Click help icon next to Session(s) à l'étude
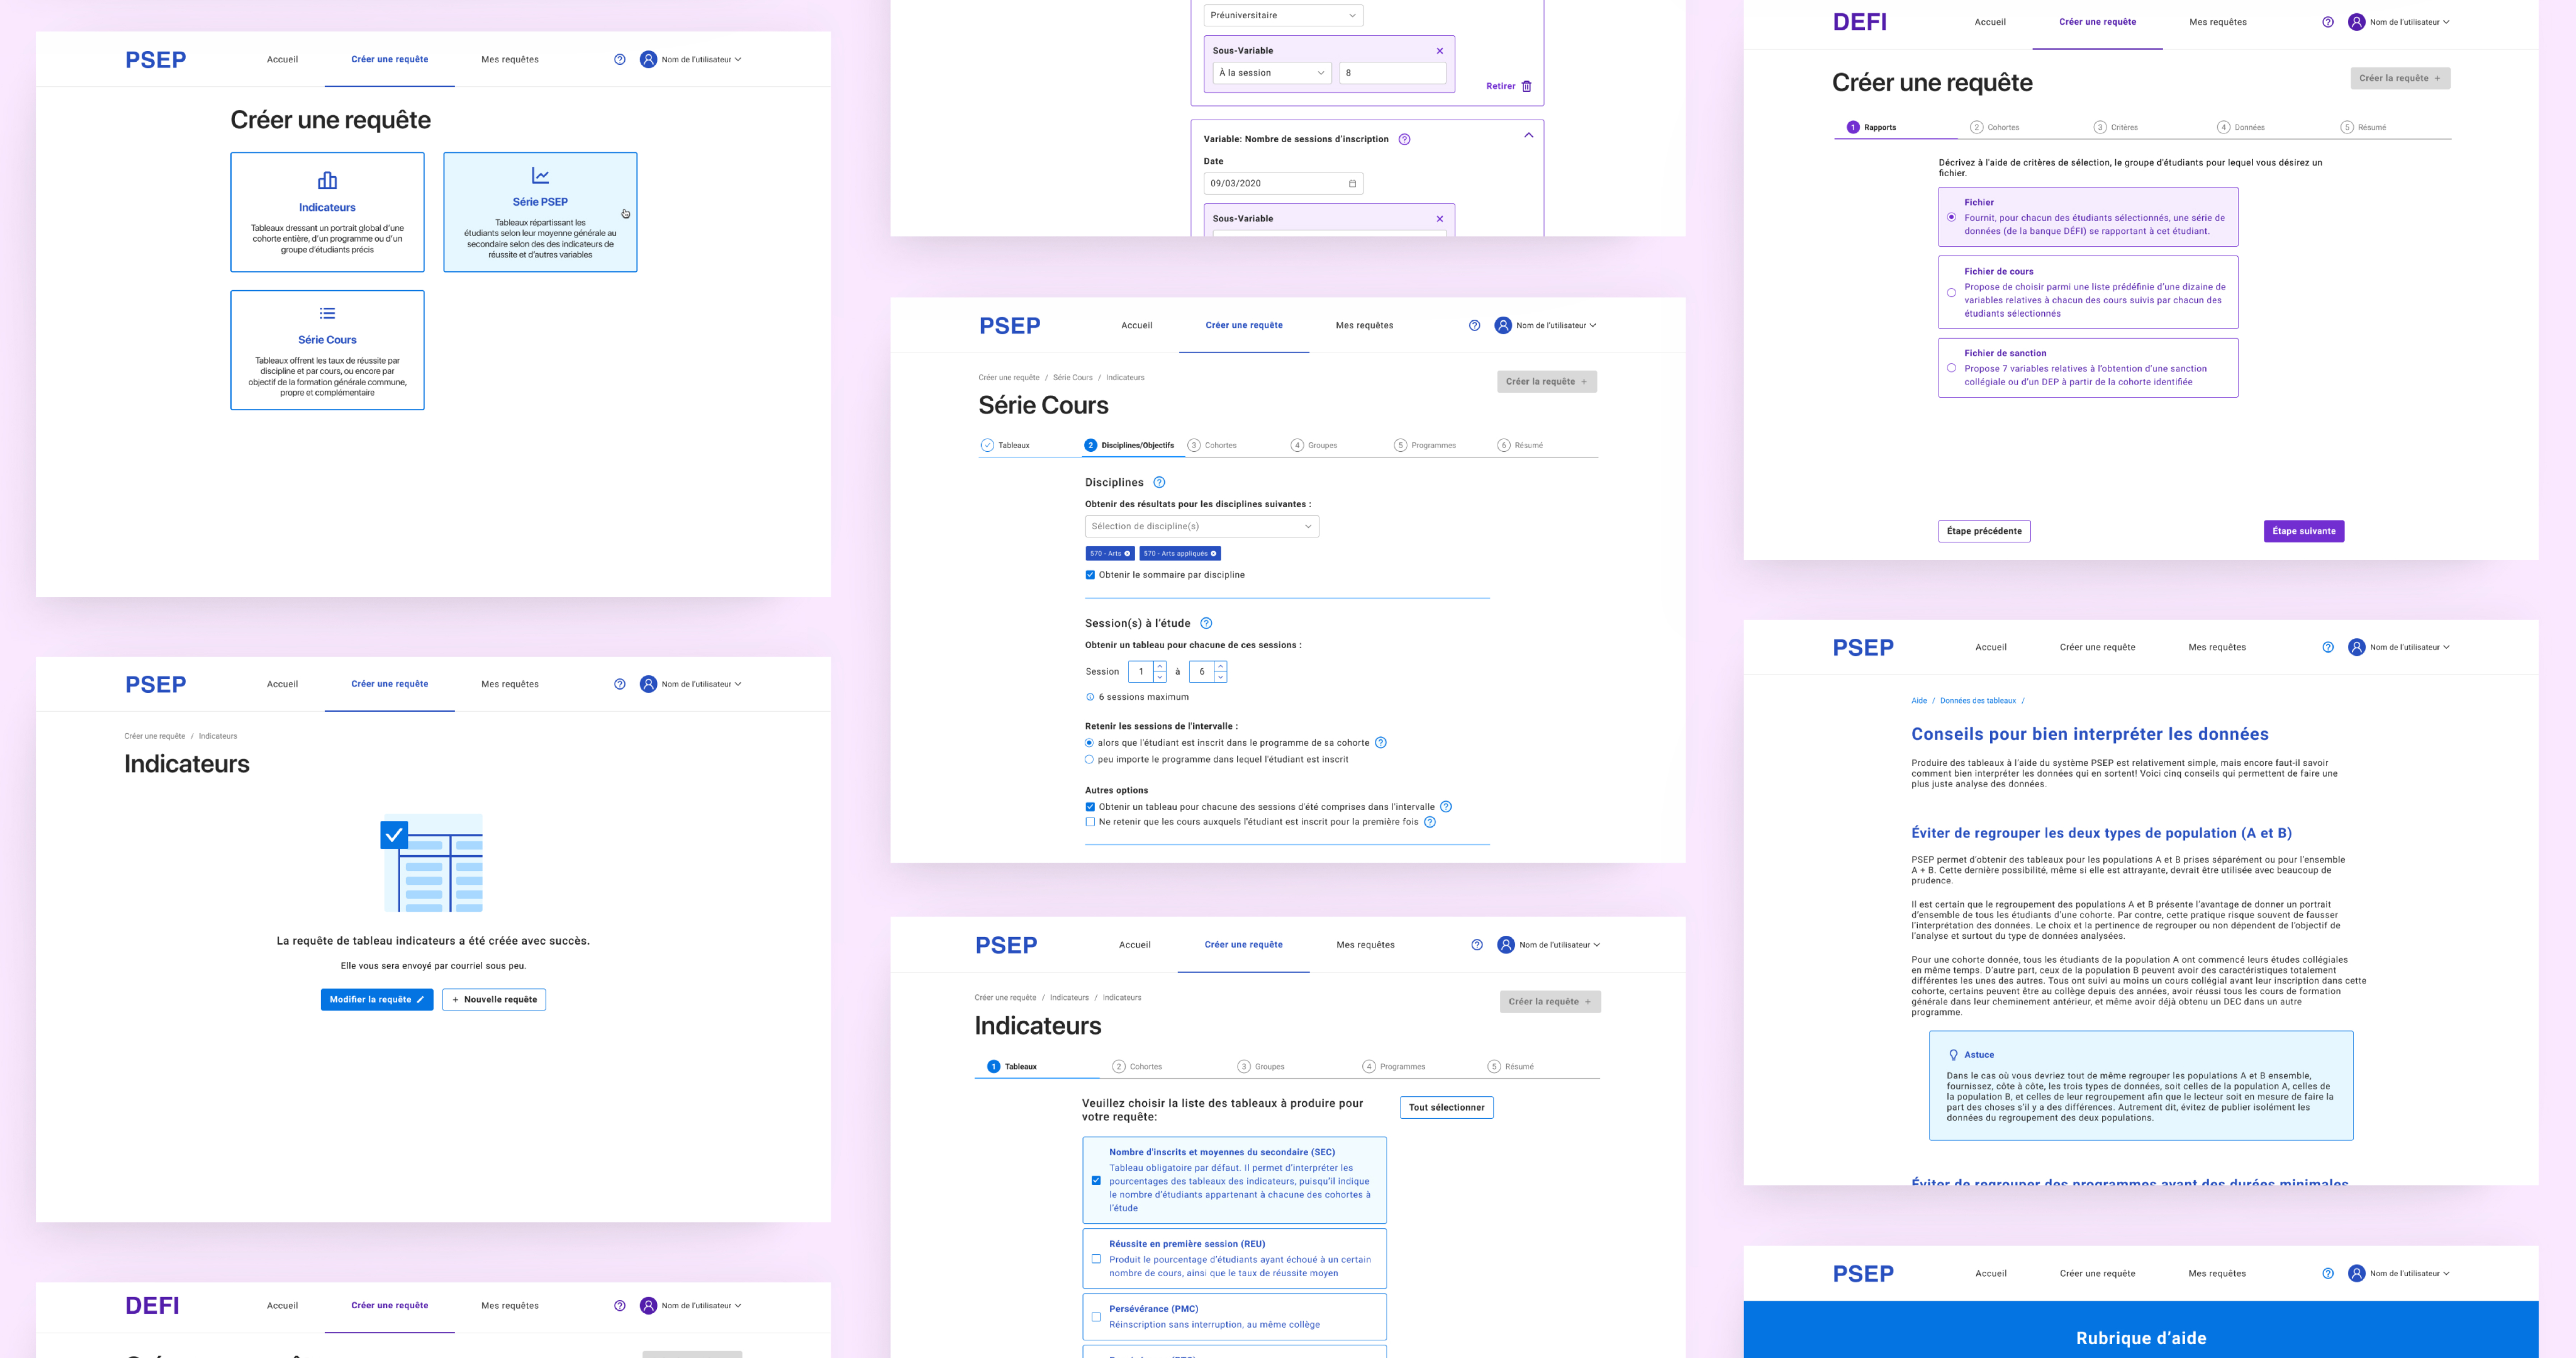Image resolution: width=2576 pixels, height=1358 pixels. pyautogui.click(x=1206, y=623)
